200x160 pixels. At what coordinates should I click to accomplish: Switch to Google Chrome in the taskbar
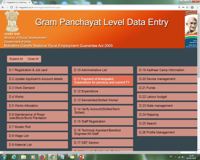[52, 157]
